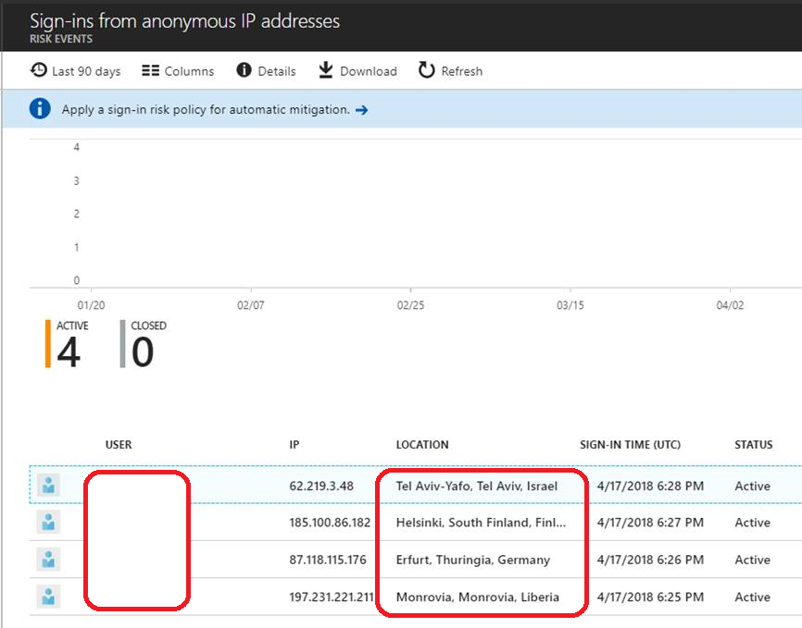Click the blue info circle in the mitigation banner
Viewport: 802px width, 628px height.
click(x=38, y=109)
